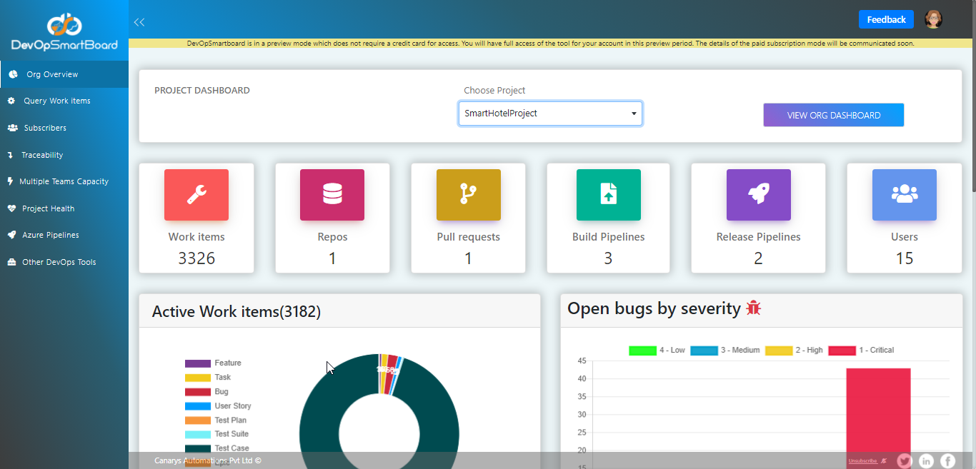The width and height of the screenshot is (976, 469).
Task: Click the Build Pipelines file icon
Action: 609,194
